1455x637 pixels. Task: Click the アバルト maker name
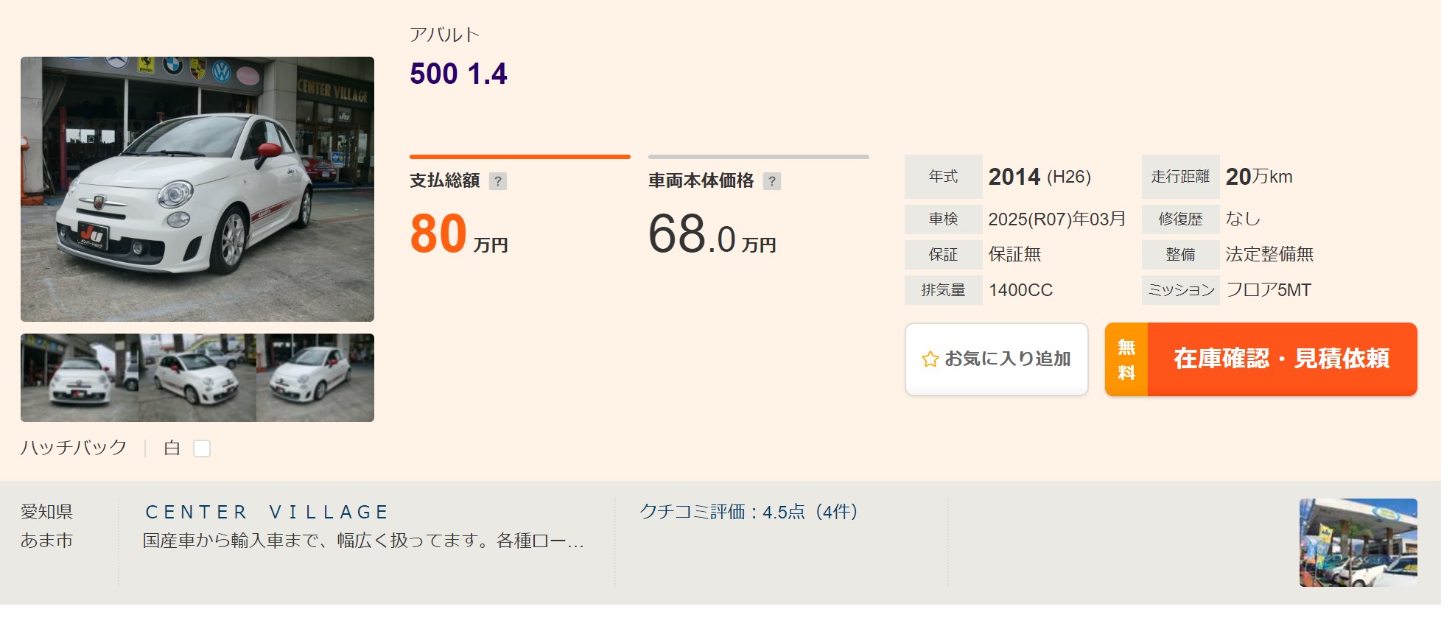point(444,35)
